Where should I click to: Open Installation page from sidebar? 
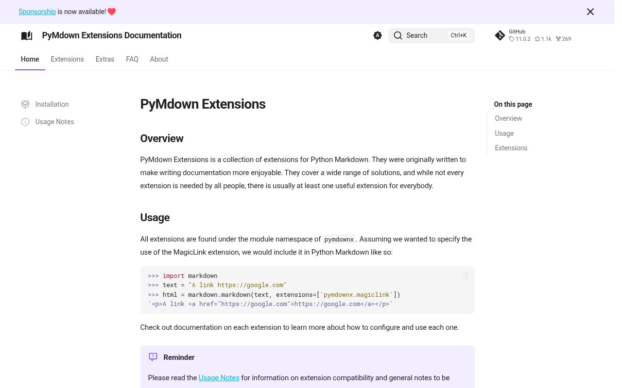coord(52,104)
